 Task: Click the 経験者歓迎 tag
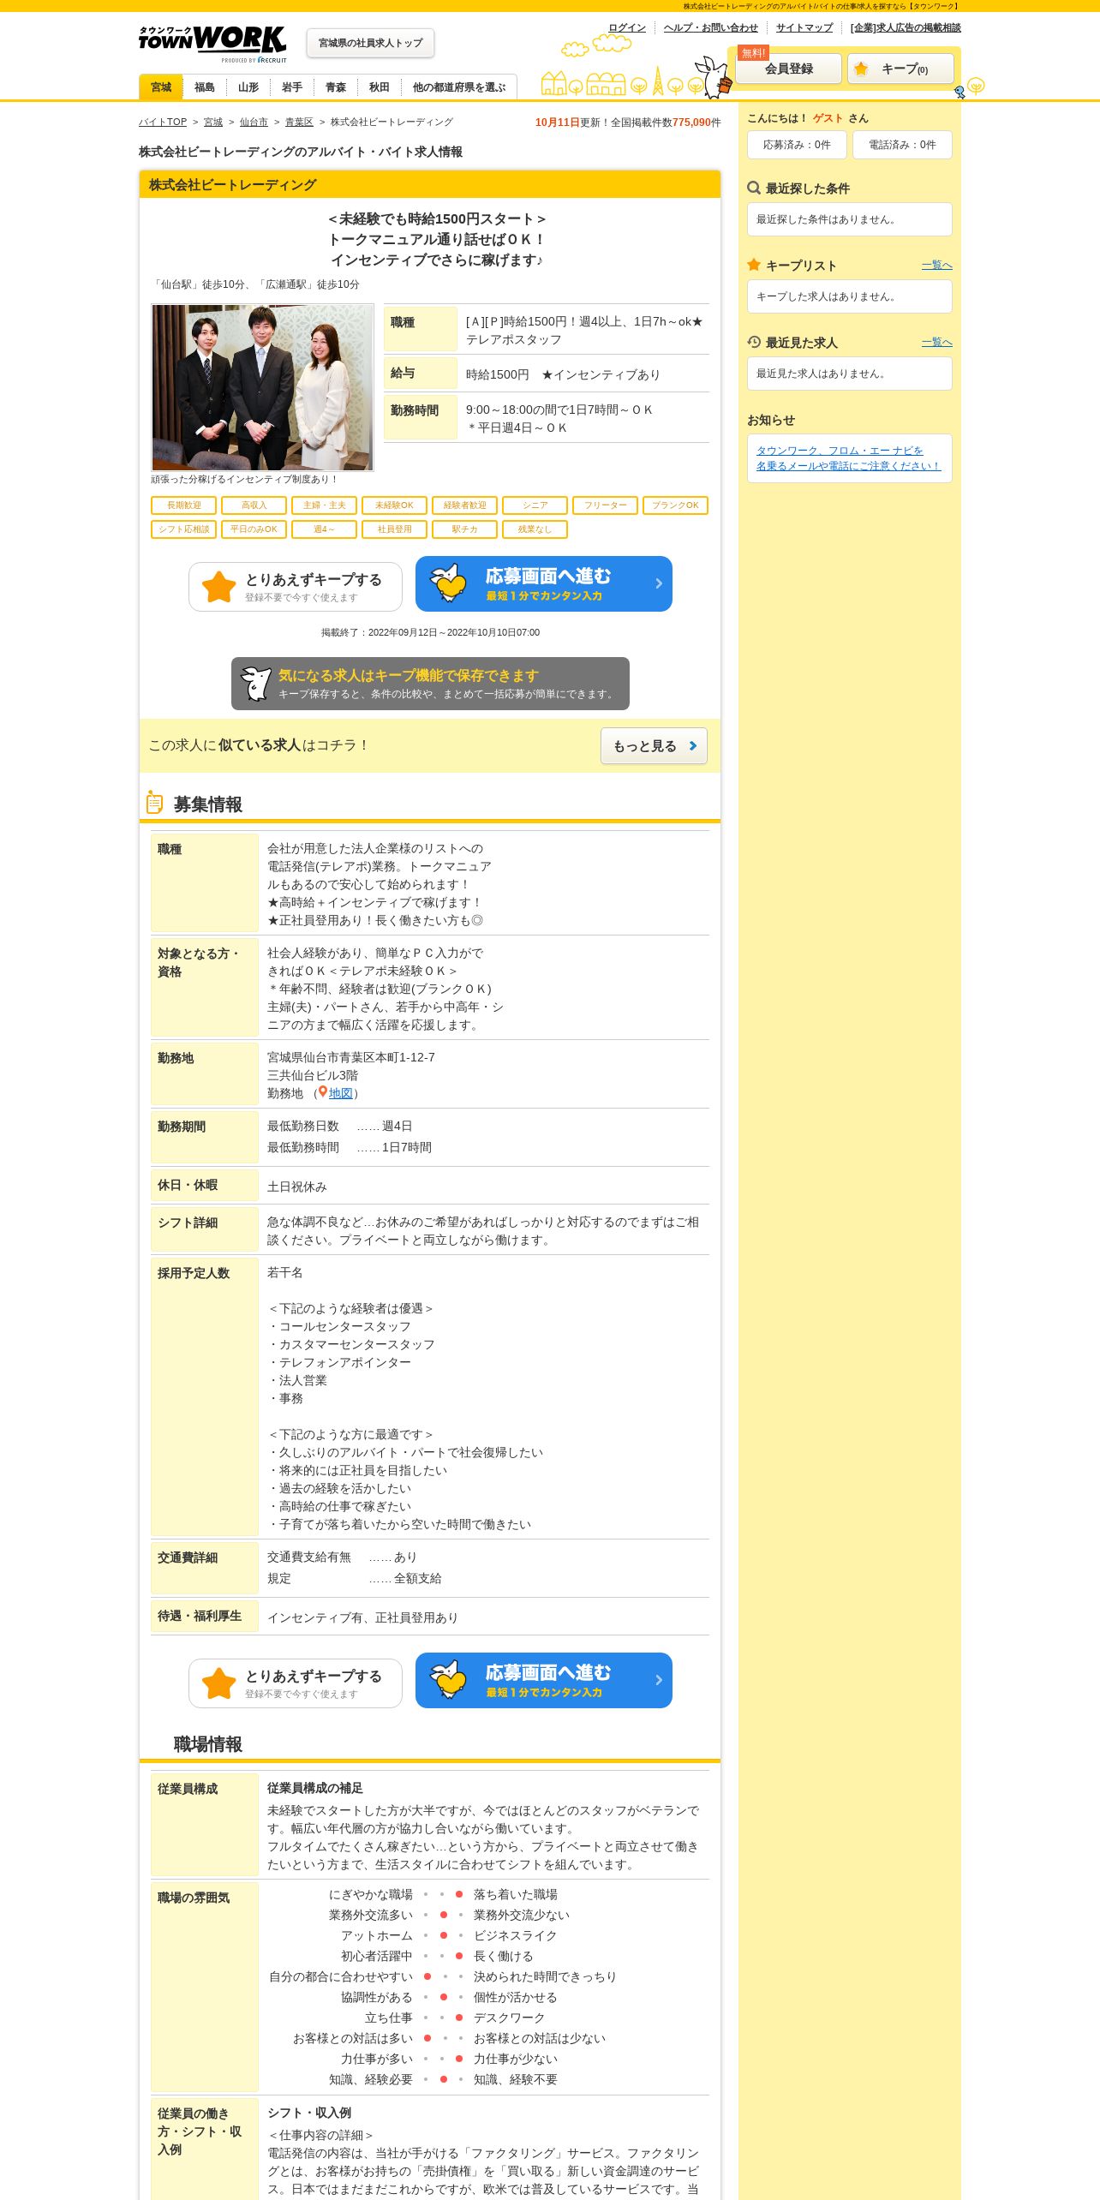click(465, 505)
